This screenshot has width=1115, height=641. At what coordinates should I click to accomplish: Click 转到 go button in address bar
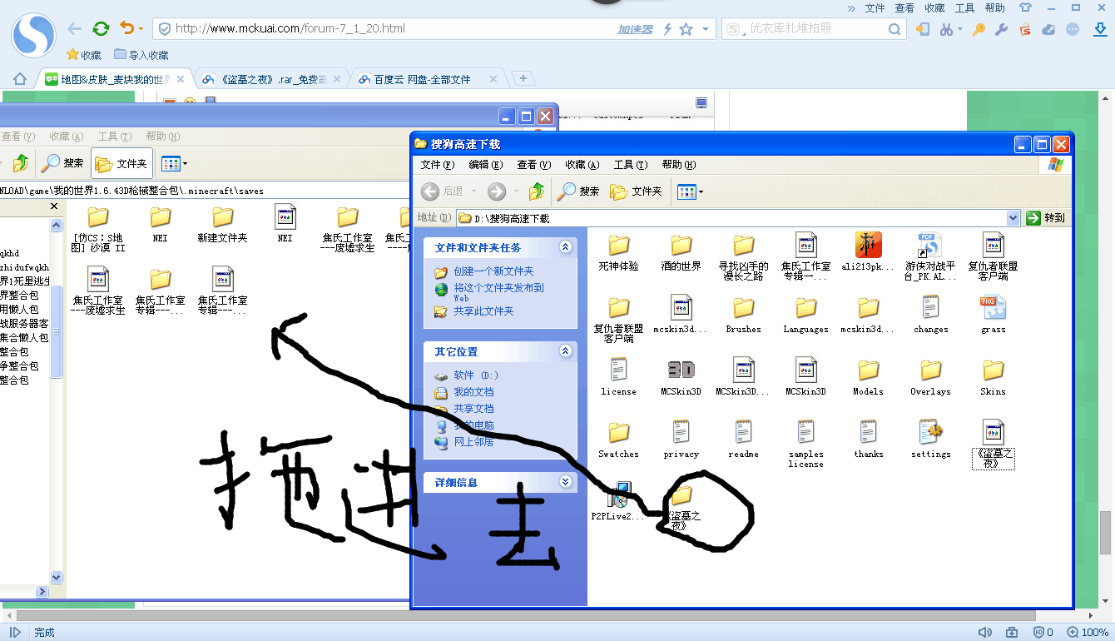click(1046, 218)
